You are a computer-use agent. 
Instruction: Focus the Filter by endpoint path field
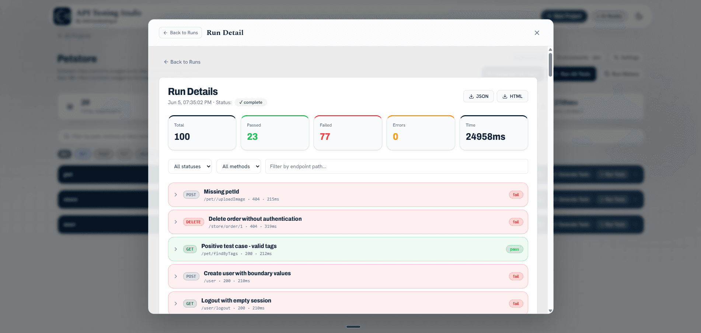point(397,166)
